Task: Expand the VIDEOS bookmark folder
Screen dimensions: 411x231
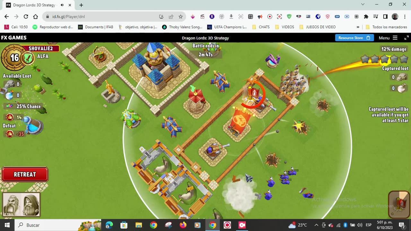Action: 284,27
